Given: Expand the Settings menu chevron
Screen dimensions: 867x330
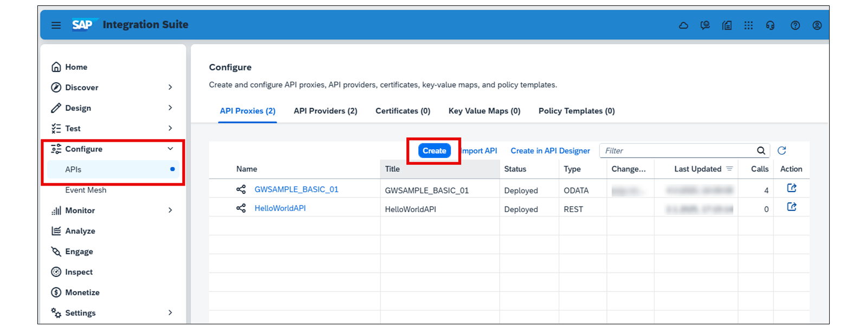Looking at the screenshot, I should pos(170,313).
